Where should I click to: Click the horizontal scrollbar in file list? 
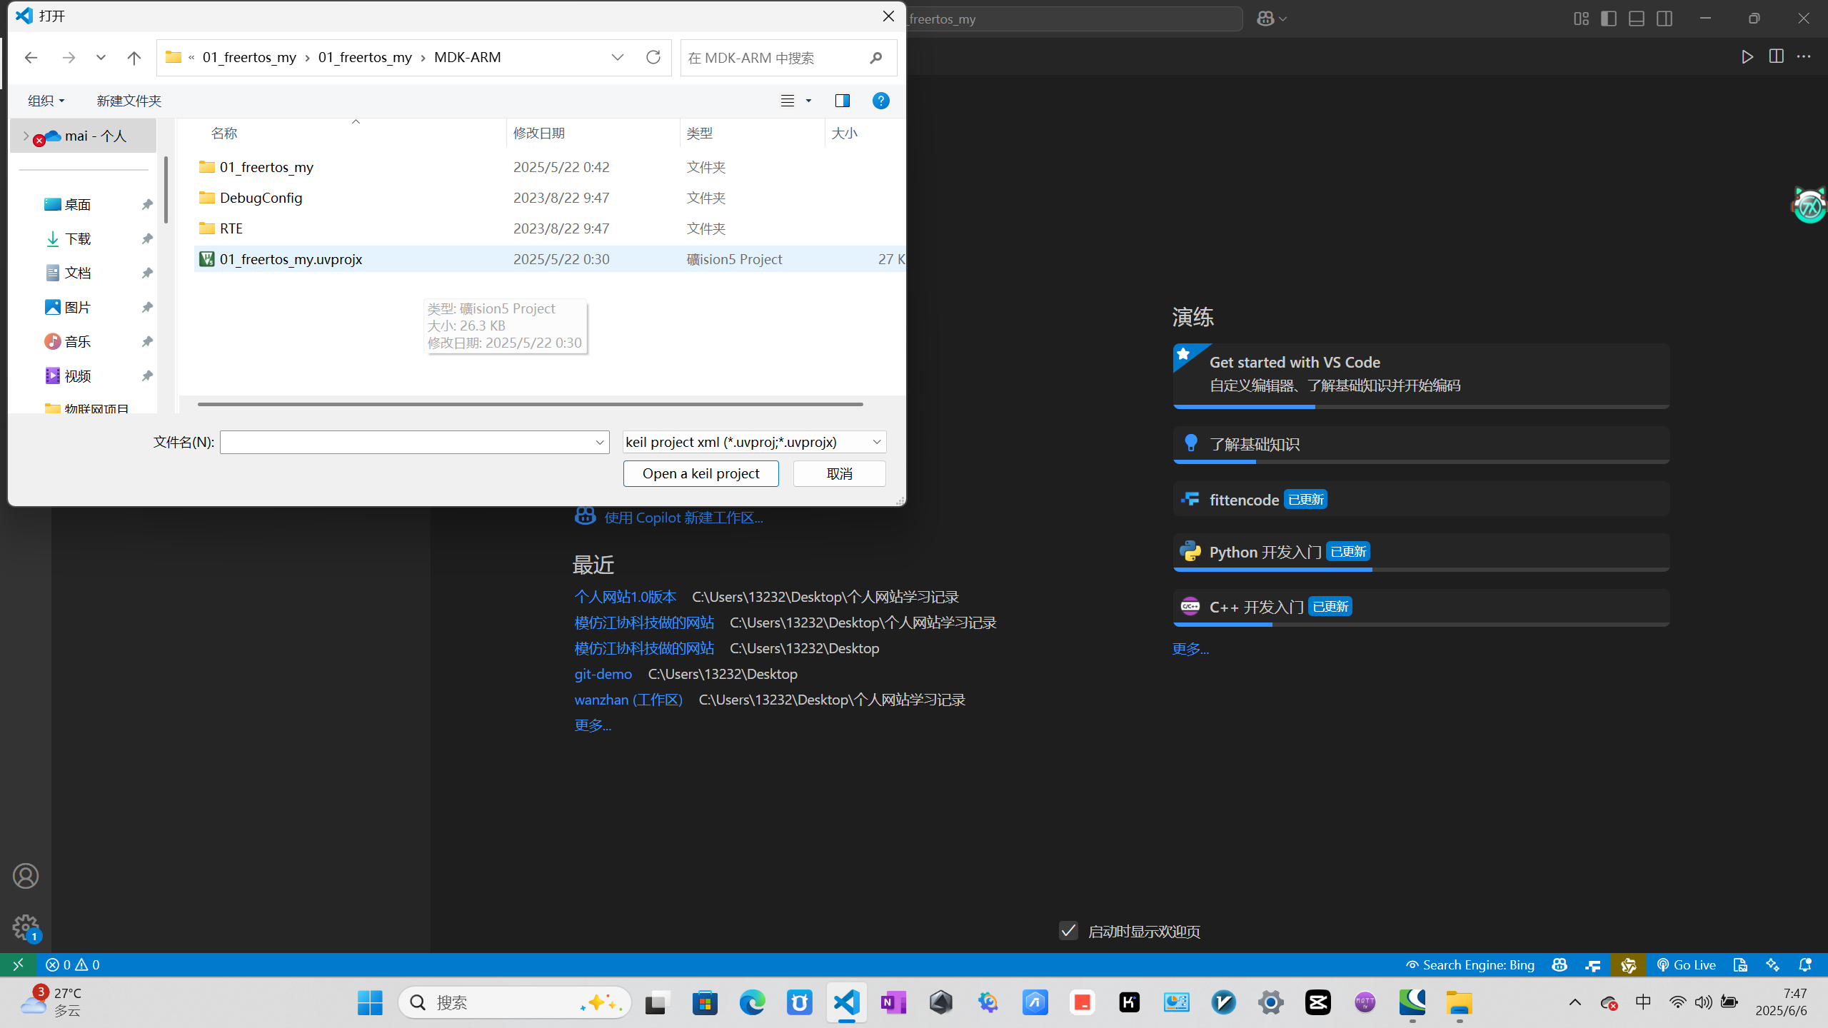(x=530, y=404)
